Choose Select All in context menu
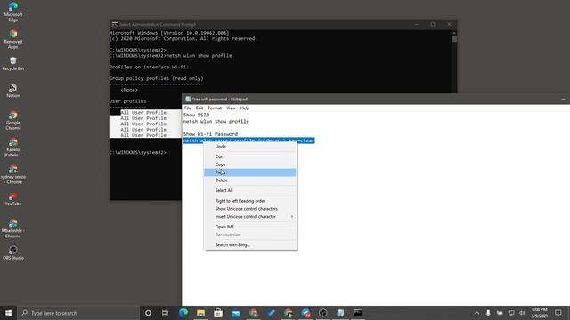 [250, 190]
